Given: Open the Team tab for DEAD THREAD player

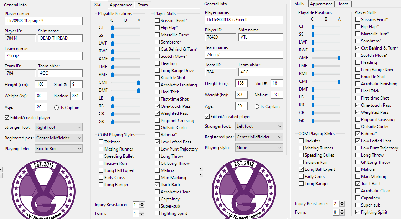Looking at the screenshot, I should 143,5.
